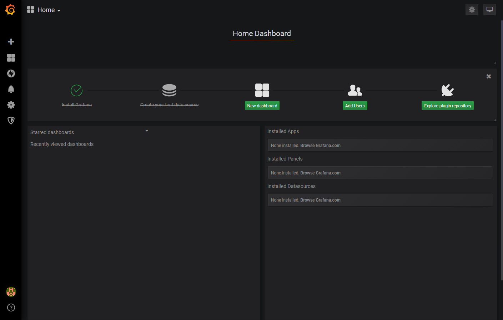The height and width of the screenshot is (320, 503).
Task: Click the Installed Panels heading
Action: (285, 159)
